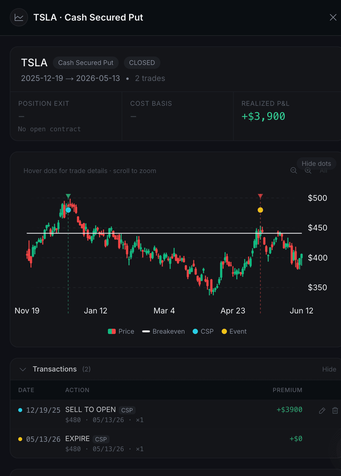
Task: Click the +$0 premium value
Action: (296, 439)
